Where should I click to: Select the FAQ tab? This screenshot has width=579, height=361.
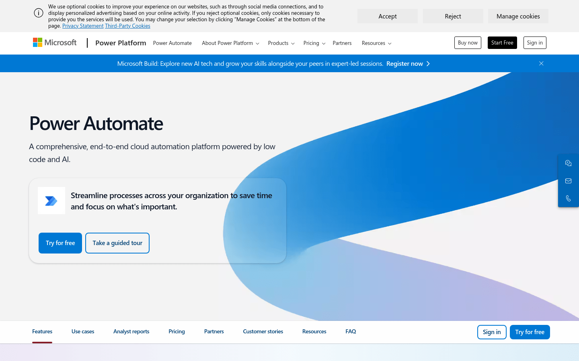[x=351, y=331]
